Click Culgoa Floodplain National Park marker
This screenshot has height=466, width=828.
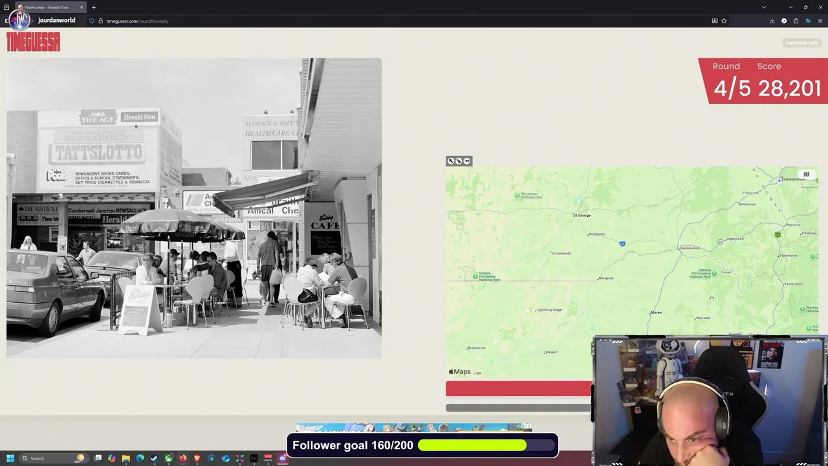coord(475,276)
